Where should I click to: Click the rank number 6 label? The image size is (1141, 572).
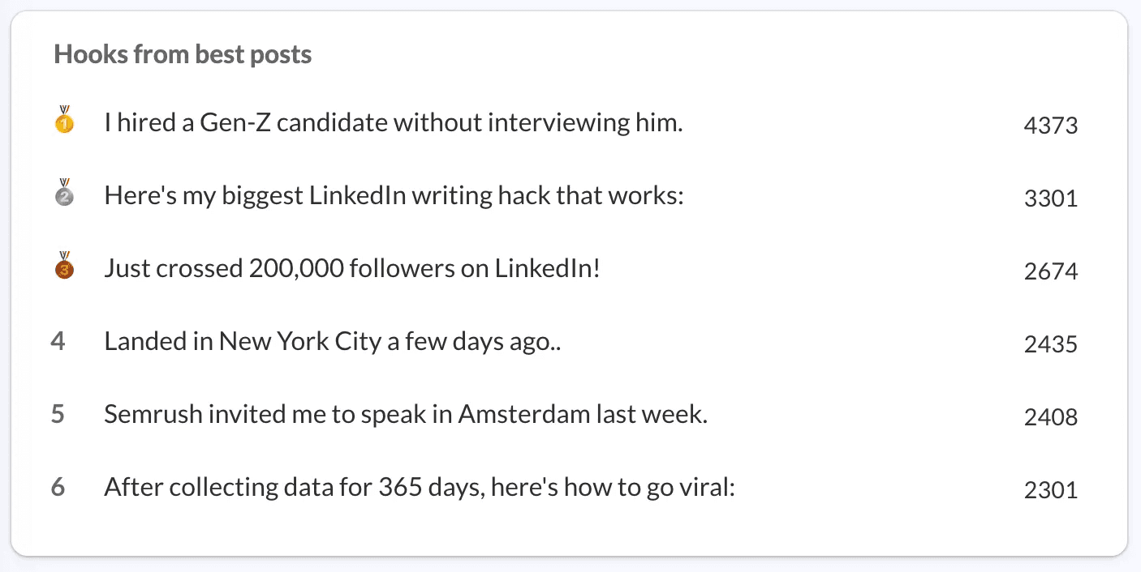tap(58, 487)
